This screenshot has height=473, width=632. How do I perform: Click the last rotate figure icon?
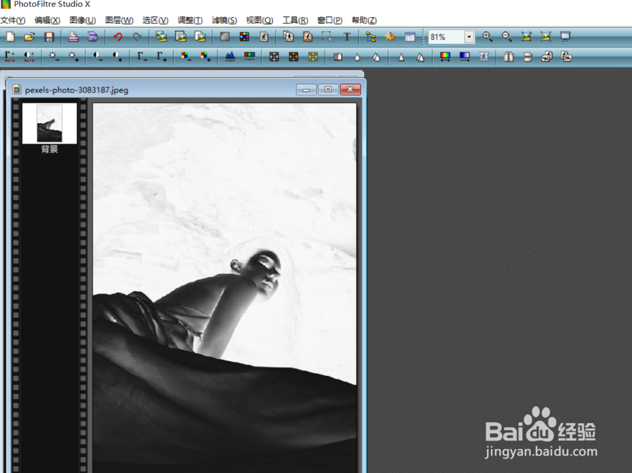[566, 57]
